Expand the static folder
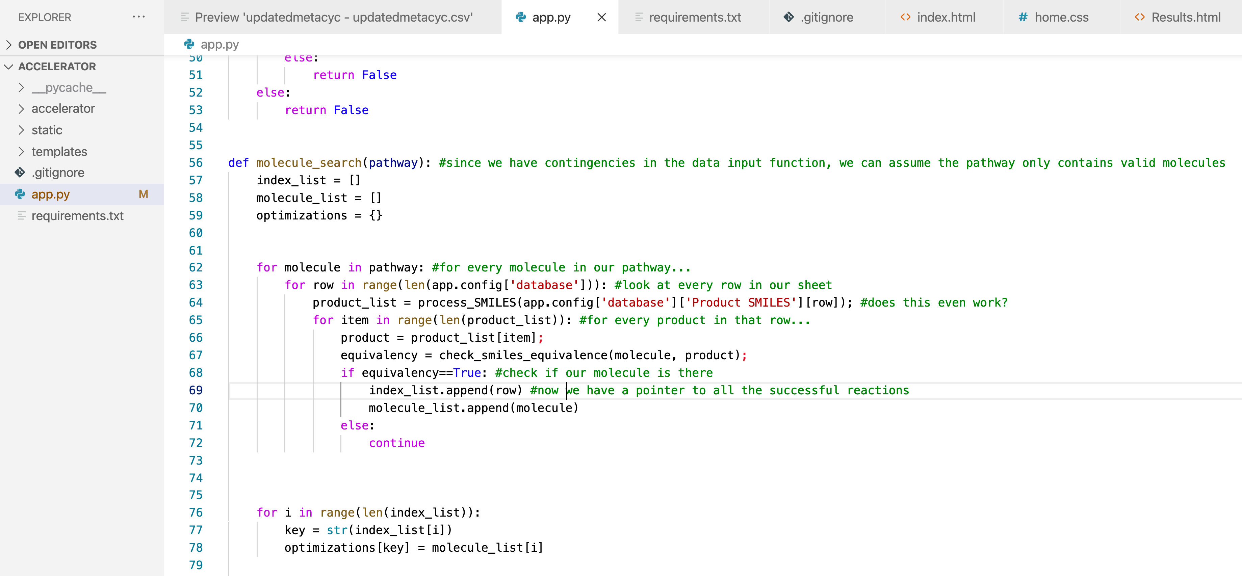Viewport: 1242px width, 576px height. 21,130
